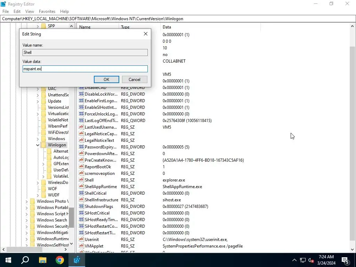Select the PreCreateKnow value name
Screen dimensions: 356x267
[100, 160]
